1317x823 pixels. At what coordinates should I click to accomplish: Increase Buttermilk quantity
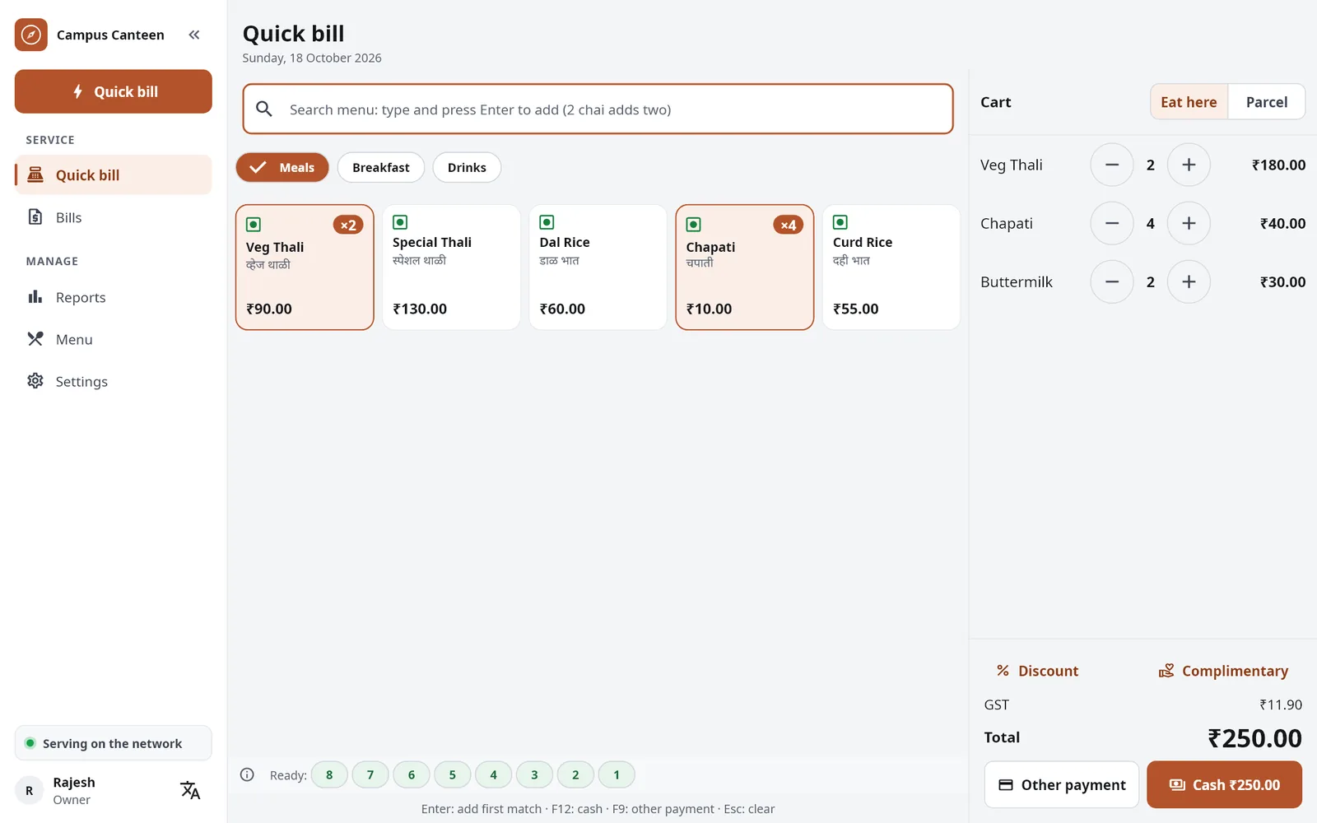click(1189, 281)
